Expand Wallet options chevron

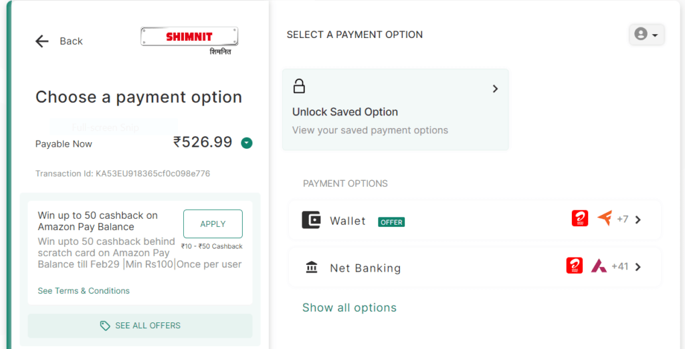(x=638, y=220)
